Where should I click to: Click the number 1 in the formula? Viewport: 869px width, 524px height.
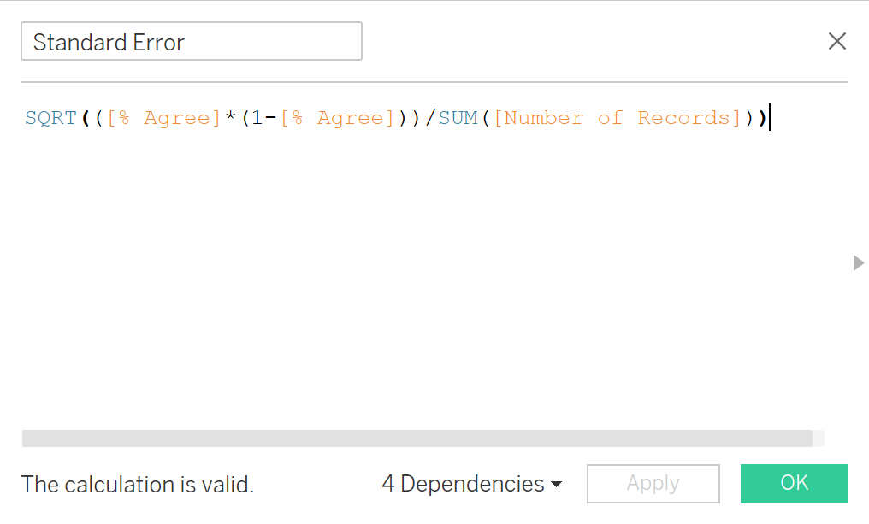(x=257, y=118)
